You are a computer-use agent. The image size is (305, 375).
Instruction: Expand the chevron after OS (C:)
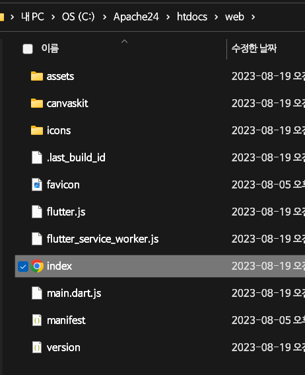click(x=104, y=17)
